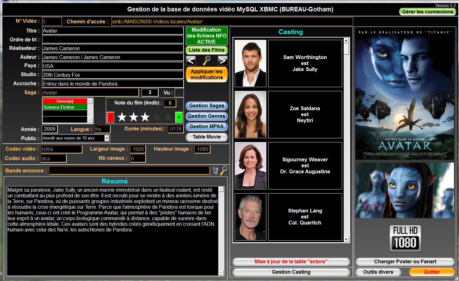Open the Public rating dropdown
Image resolution: width=459 pixels, height=281 pixels.
107,138
